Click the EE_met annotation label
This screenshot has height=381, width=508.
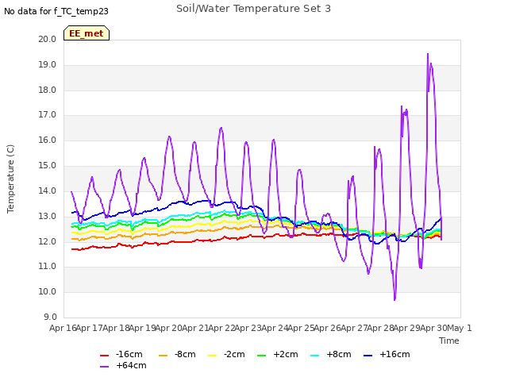pos(87,33)
